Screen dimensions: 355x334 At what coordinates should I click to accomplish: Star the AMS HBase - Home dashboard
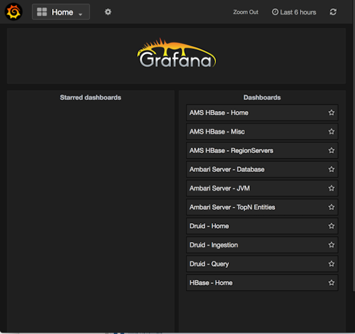tap(331, 113)
